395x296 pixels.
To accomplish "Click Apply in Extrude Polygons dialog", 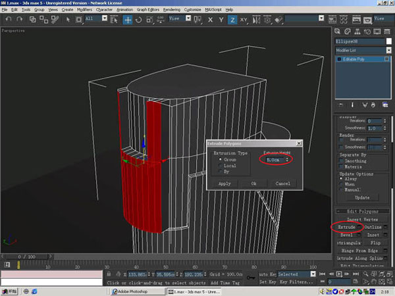I will (224, 184).
